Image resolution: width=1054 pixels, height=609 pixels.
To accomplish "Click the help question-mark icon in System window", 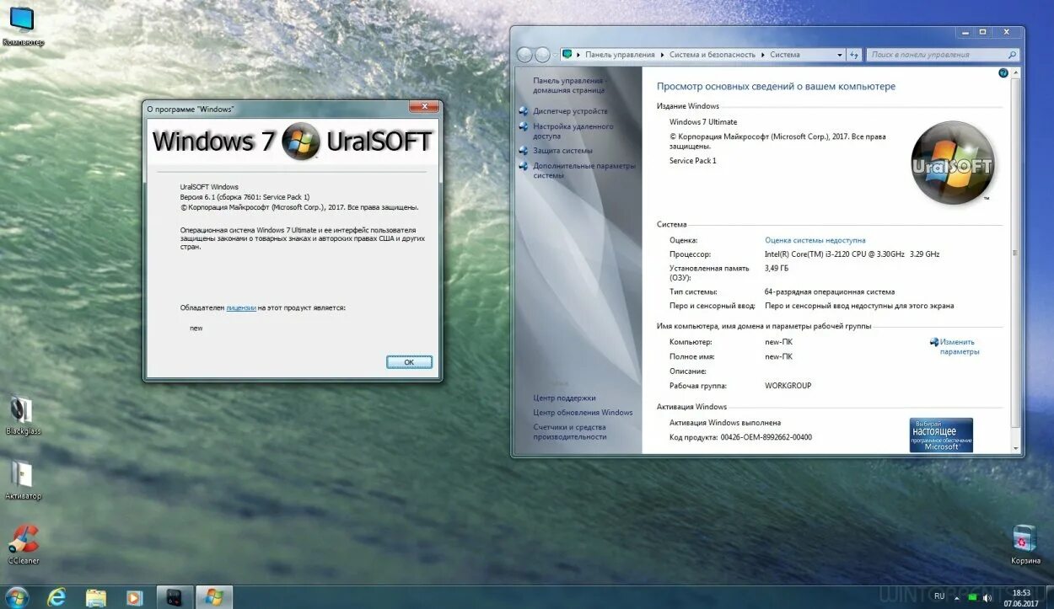I will coord(1003,73).
